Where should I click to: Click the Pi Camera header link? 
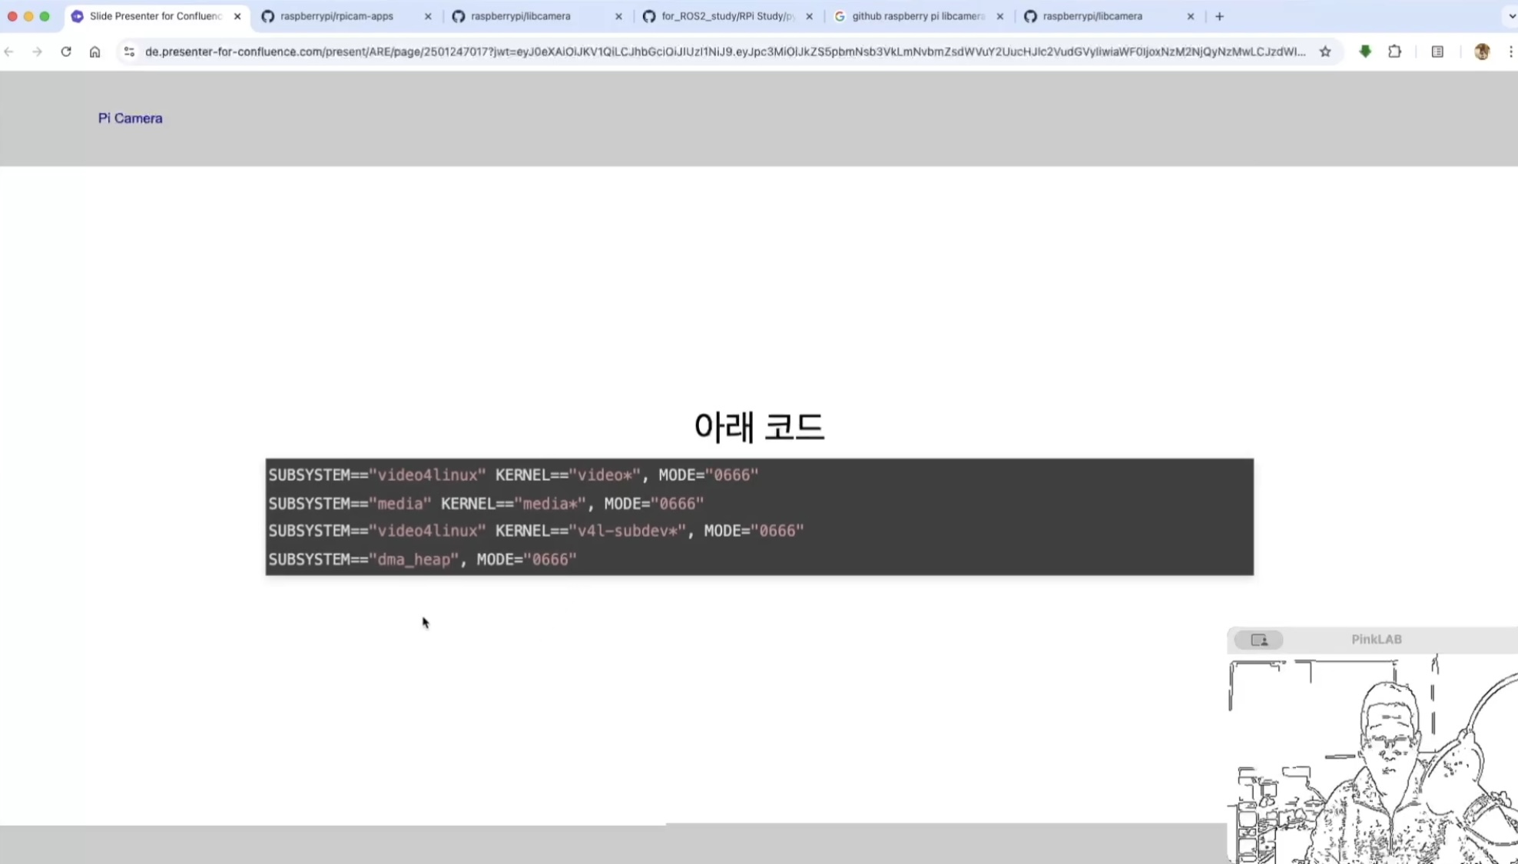[130, 118]
